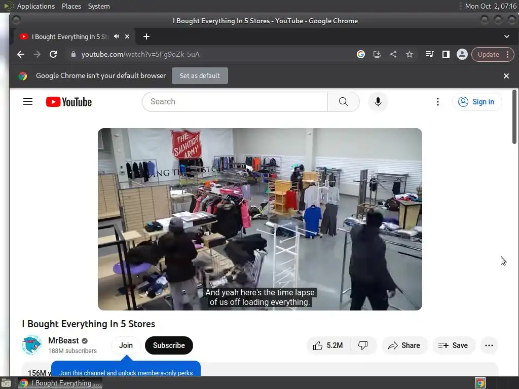Toggle the Chrome side panel icon

click(x=446, y=54)
